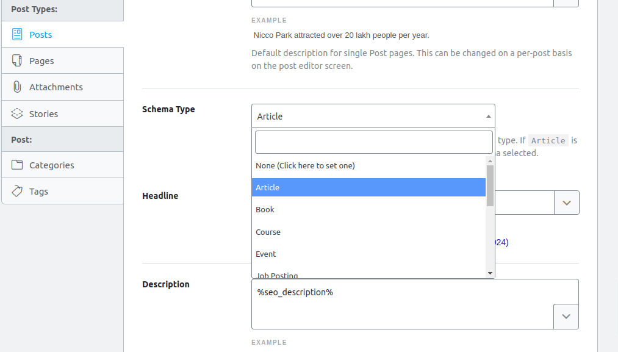Click the schema search input field
Screen dimensions: 618x352
point(373,142)
